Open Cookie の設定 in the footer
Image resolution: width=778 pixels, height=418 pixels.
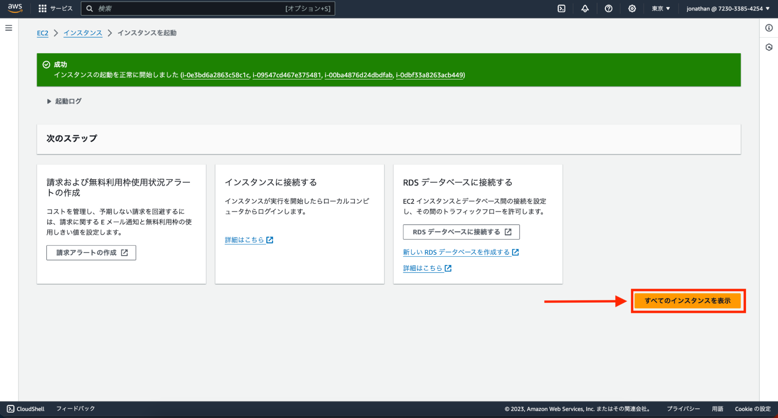(753, 409)
